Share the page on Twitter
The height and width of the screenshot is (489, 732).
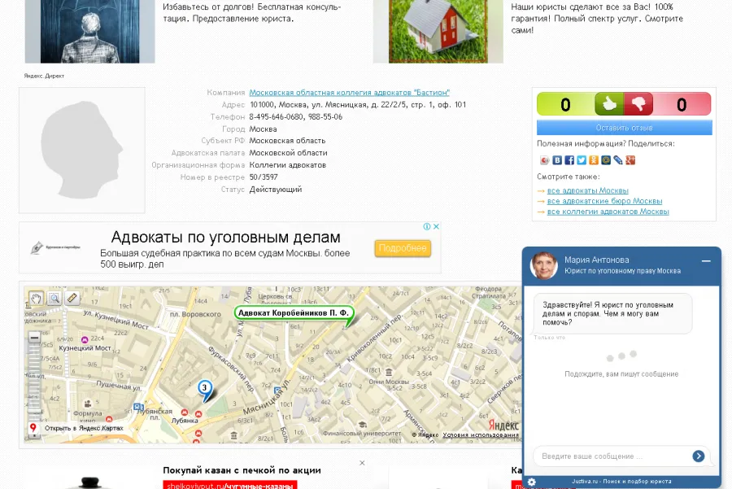coord(582,160)
